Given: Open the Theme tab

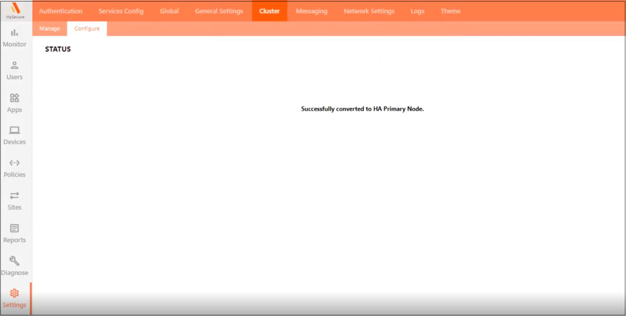Looking at the screenshot, I should click(x=450, y=11).
